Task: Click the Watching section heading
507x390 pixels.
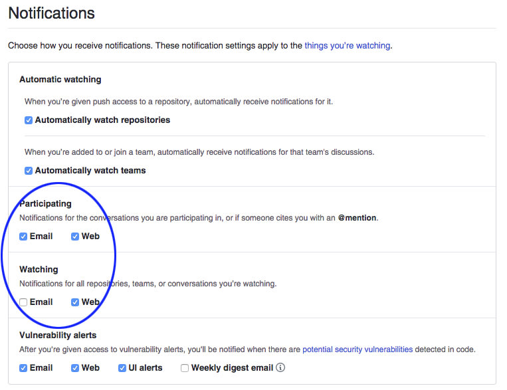Action: pos(39,269)
